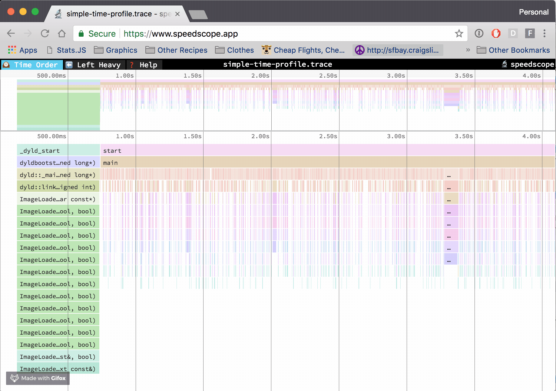Click the craigslist peace sign bookmark icon
The height and width of the screenshot is (391, 556).
(360, 50)
